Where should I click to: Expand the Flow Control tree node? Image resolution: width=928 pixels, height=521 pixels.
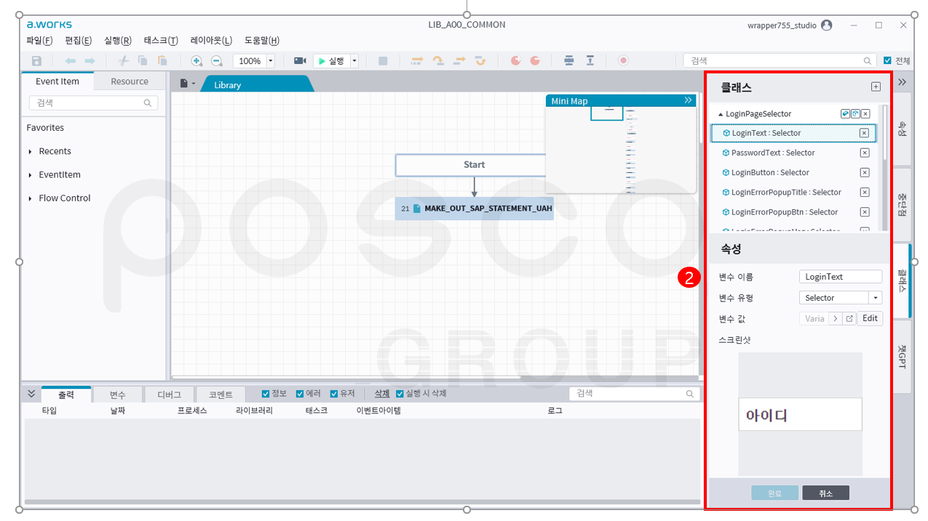point(30,198)
